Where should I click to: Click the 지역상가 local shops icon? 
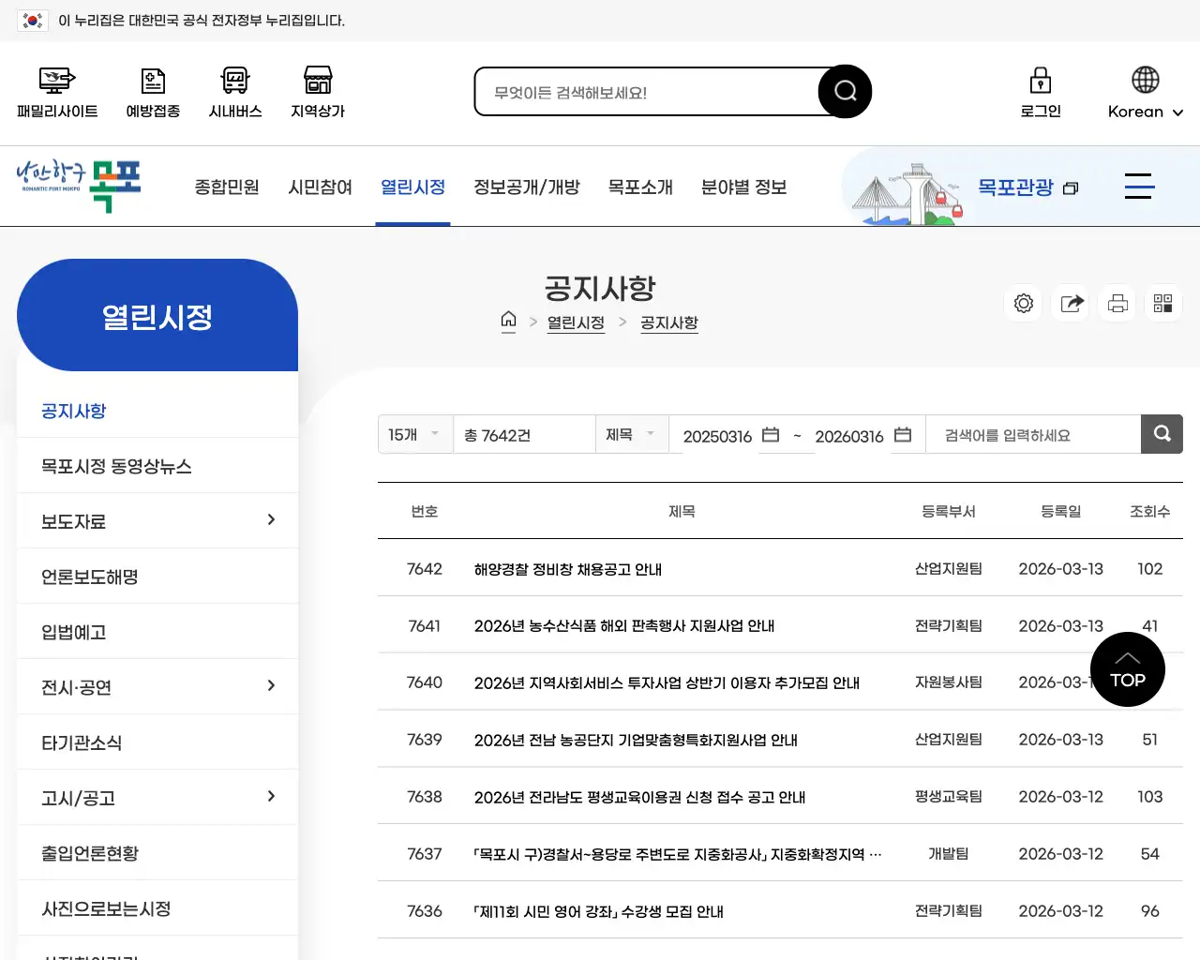click(x=317, y=80)
